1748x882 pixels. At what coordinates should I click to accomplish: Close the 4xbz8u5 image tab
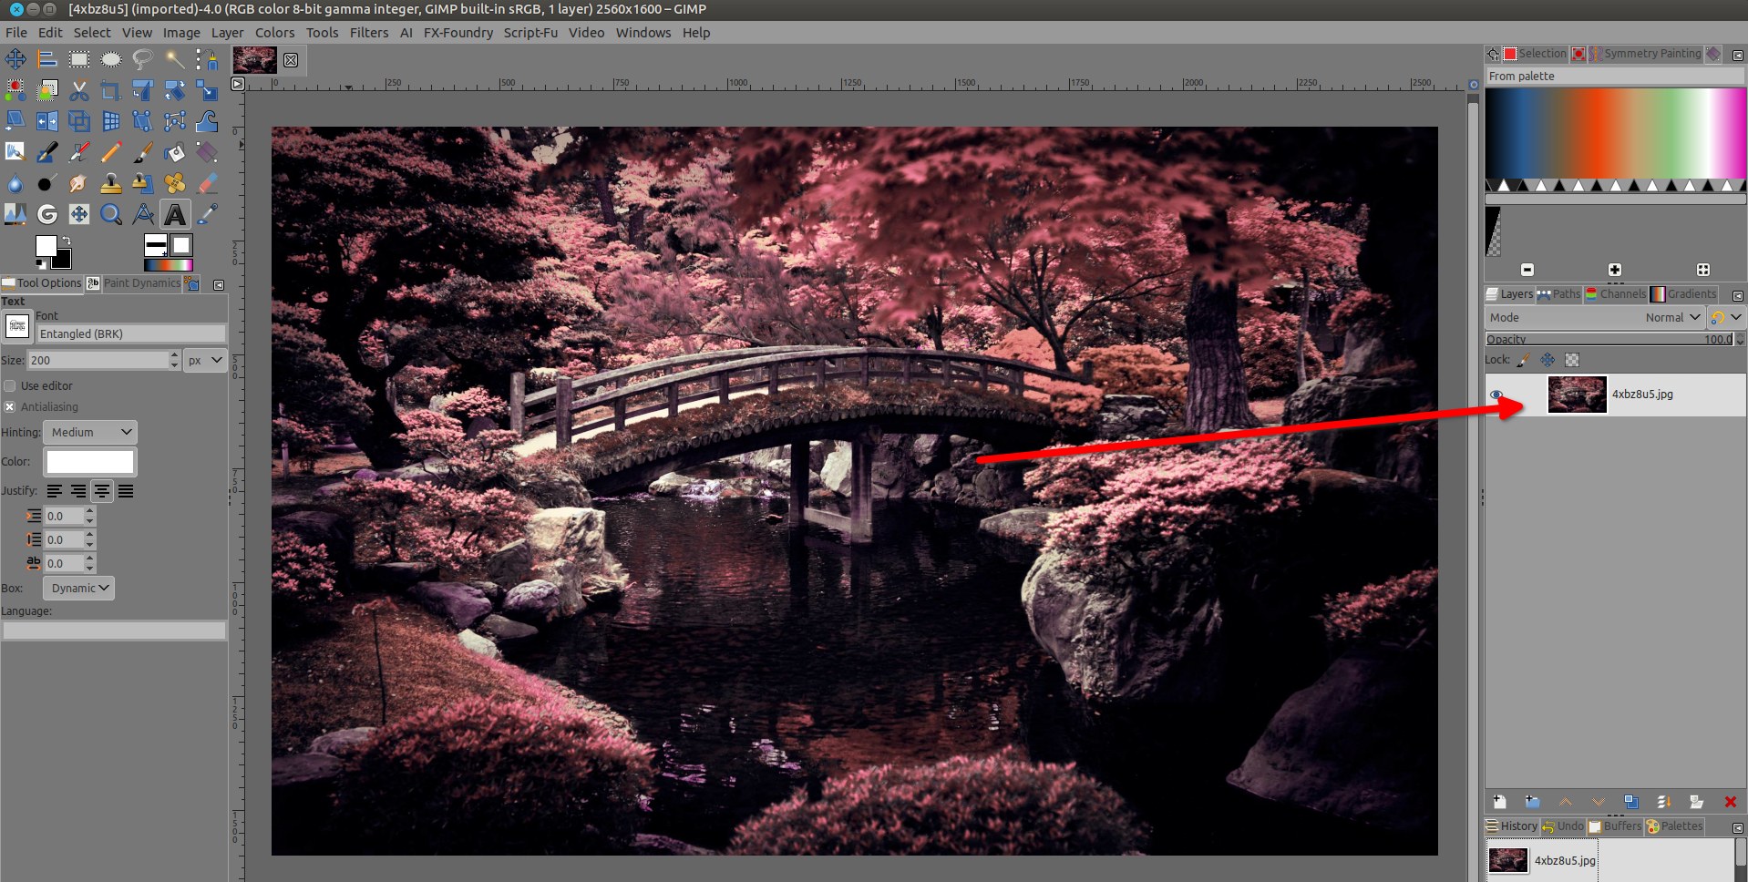pyautogui.click(x=291, y=60)
